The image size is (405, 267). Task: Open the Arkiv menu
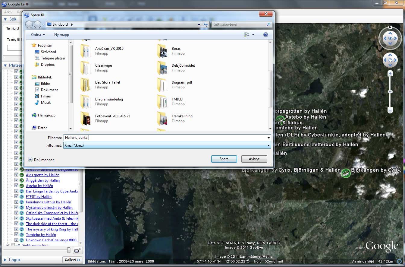[8, 12]
